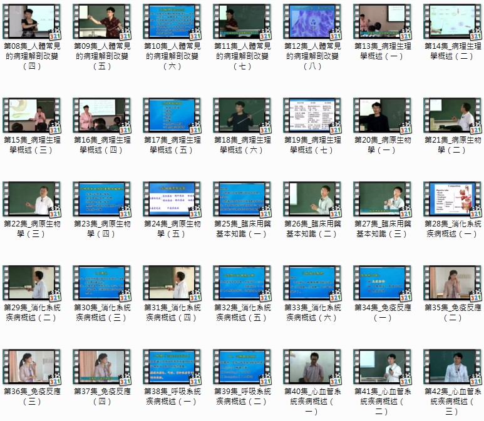Viewport: 484px width, 421px height.
Task: Select the 第25集 臨床用藥基本知識（一） file icon
Action: coord(242,200)
